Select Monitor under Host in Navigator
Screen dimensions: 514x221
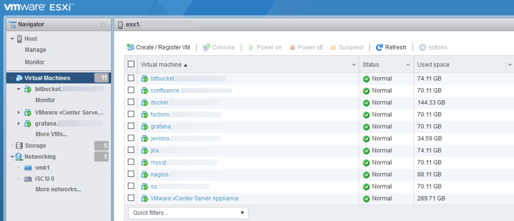point(35,62)
